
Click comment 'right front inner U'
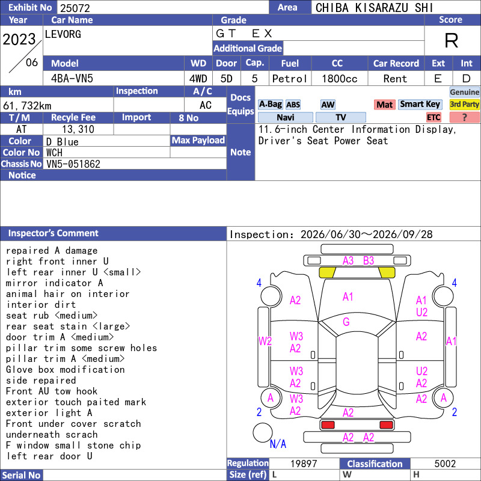point(57,262)
